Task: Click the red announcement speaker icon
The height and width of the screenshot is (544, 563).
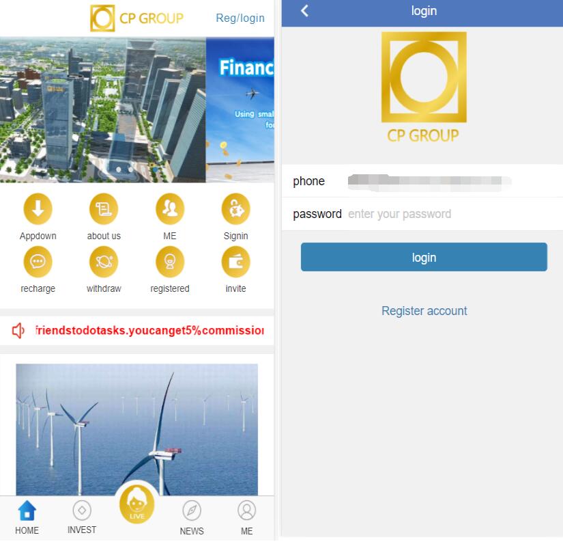Action: point(18,330)
